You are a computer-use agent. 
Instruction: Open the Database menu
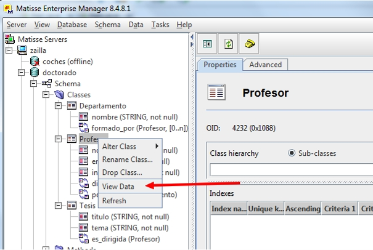point(72,25)
